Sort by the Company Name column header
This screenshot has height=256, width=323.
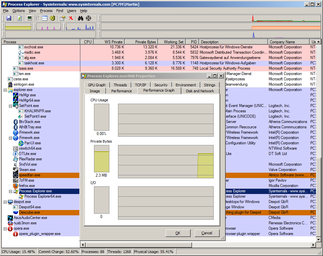[288, 42]
